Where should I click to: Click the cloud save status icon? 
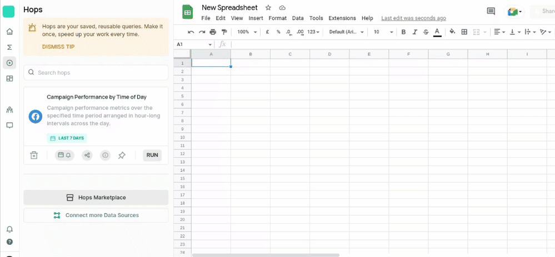point(282,8)
